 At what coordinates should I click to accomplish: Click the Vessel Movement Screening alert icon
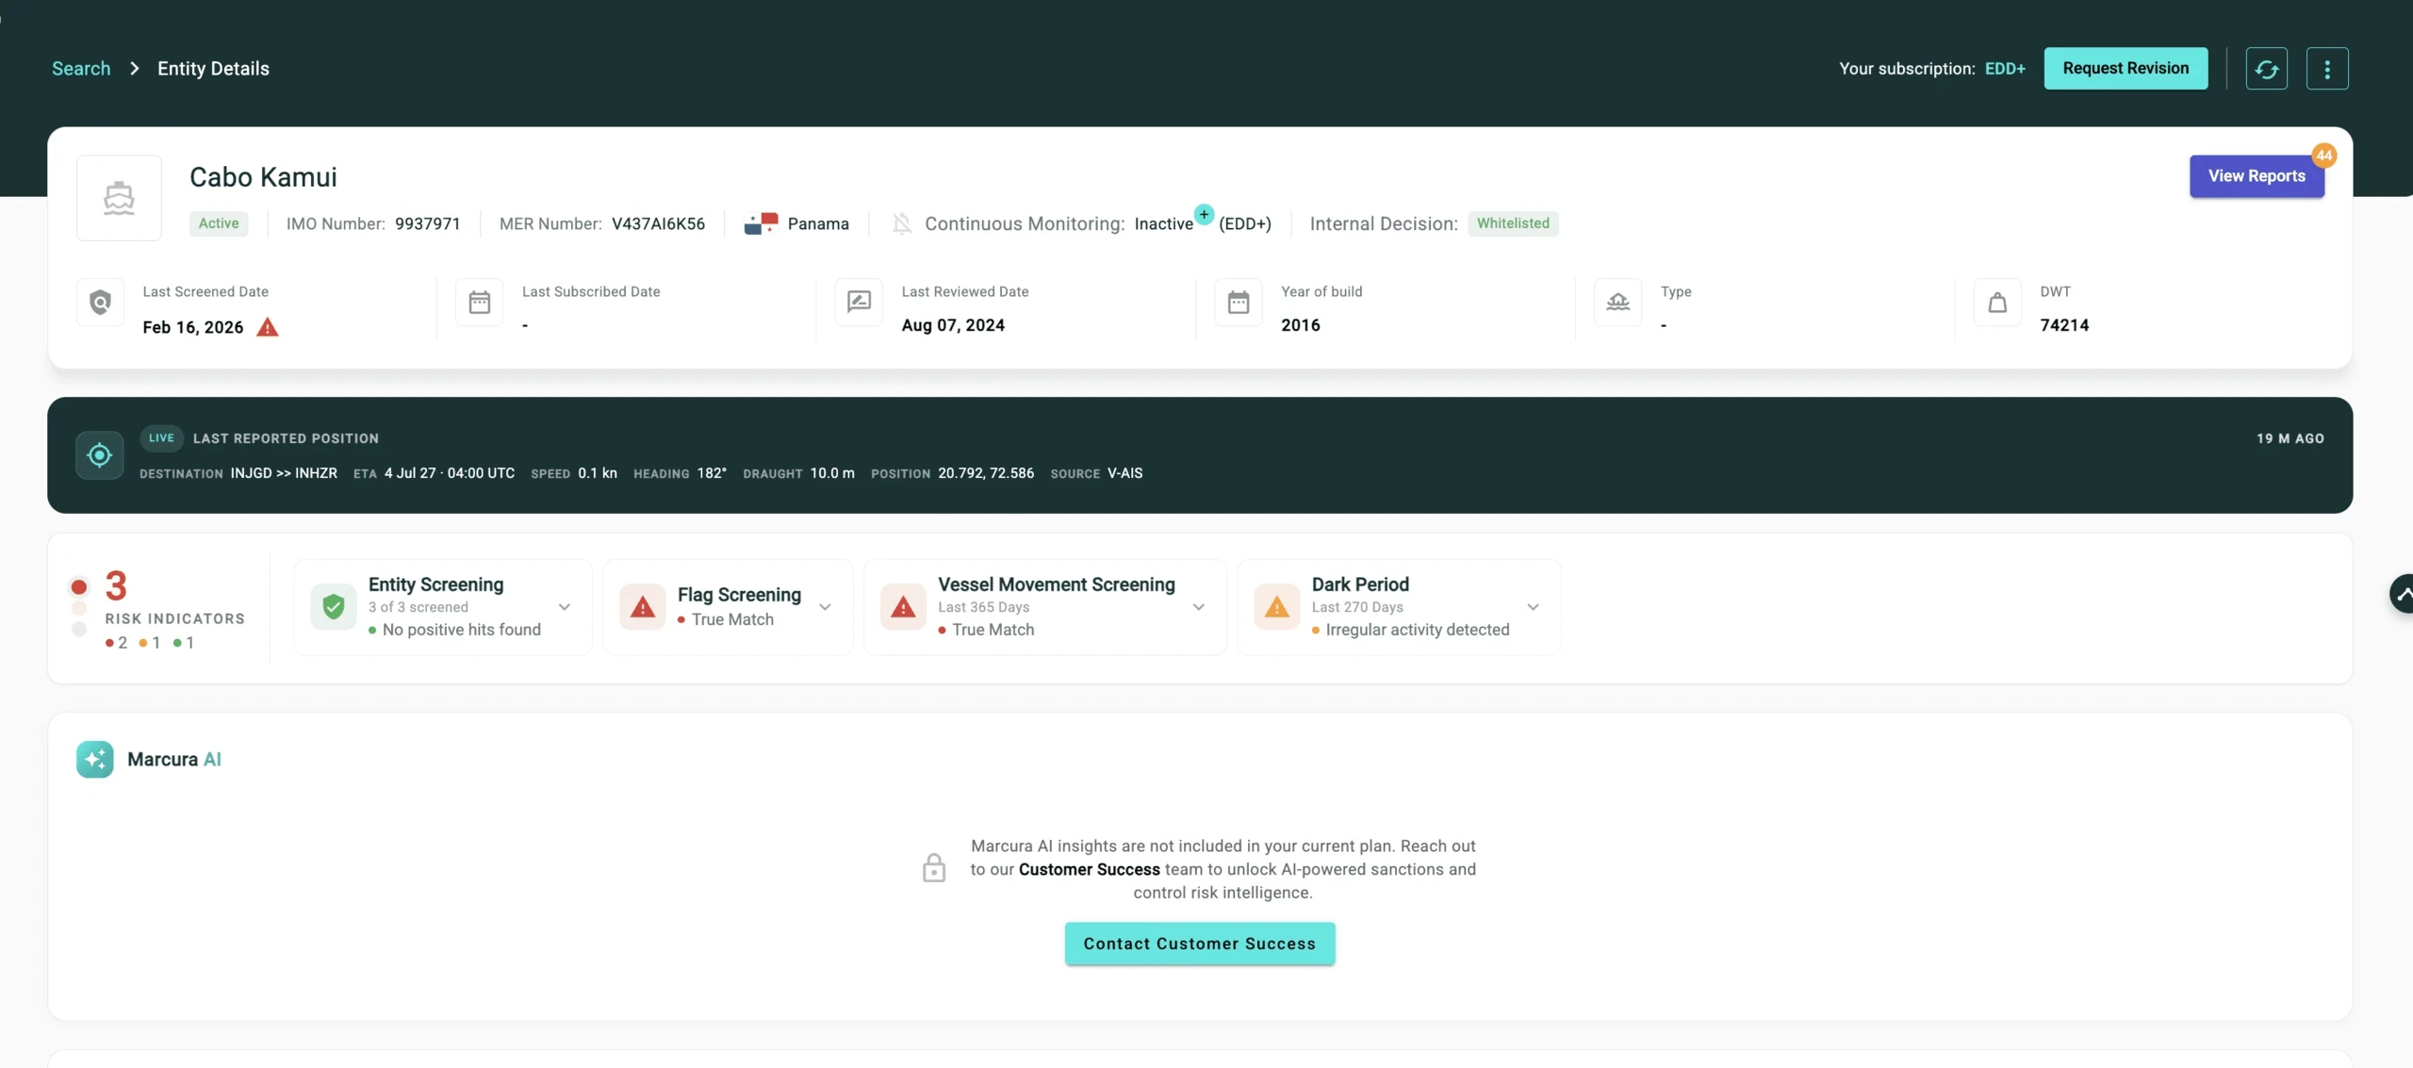pos(903,606)
